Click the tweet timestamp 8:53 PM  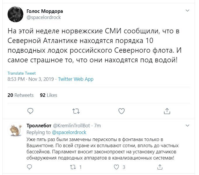[16, 79]
